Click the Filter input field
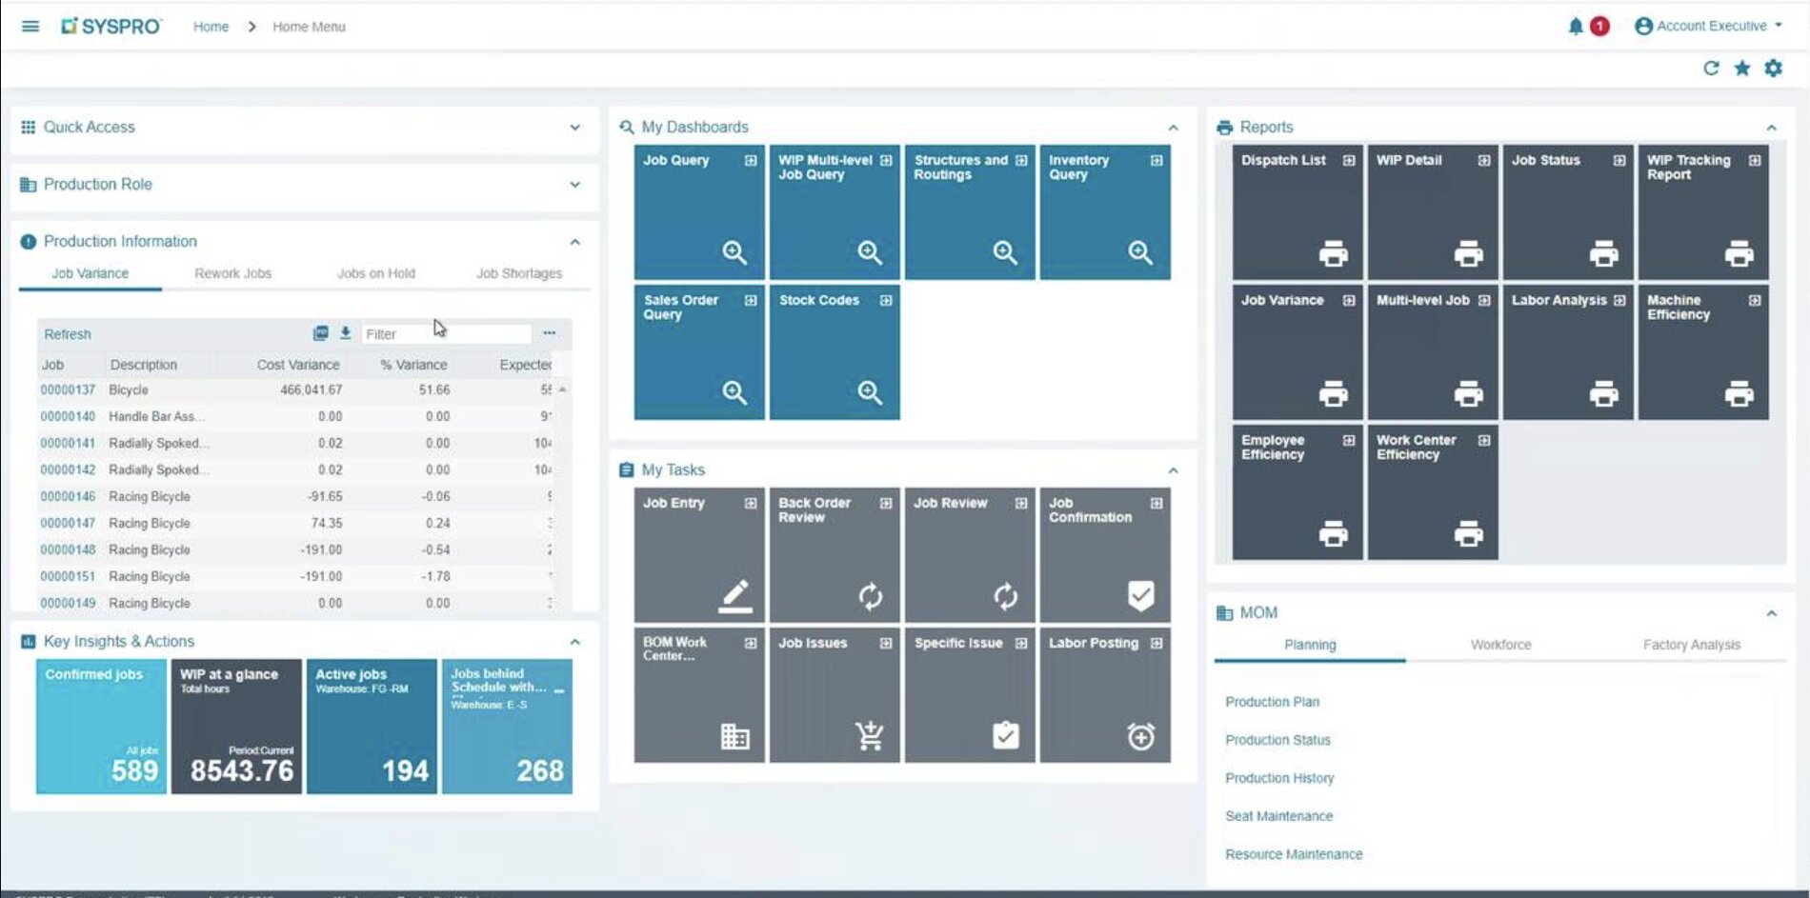 [445, 334]
